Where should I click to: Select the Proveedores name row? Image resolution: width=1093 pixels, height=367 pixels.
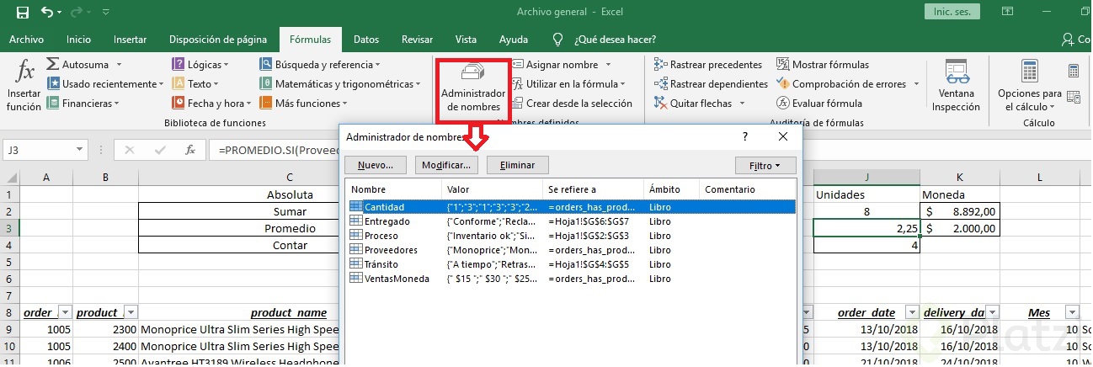point(570,250)
